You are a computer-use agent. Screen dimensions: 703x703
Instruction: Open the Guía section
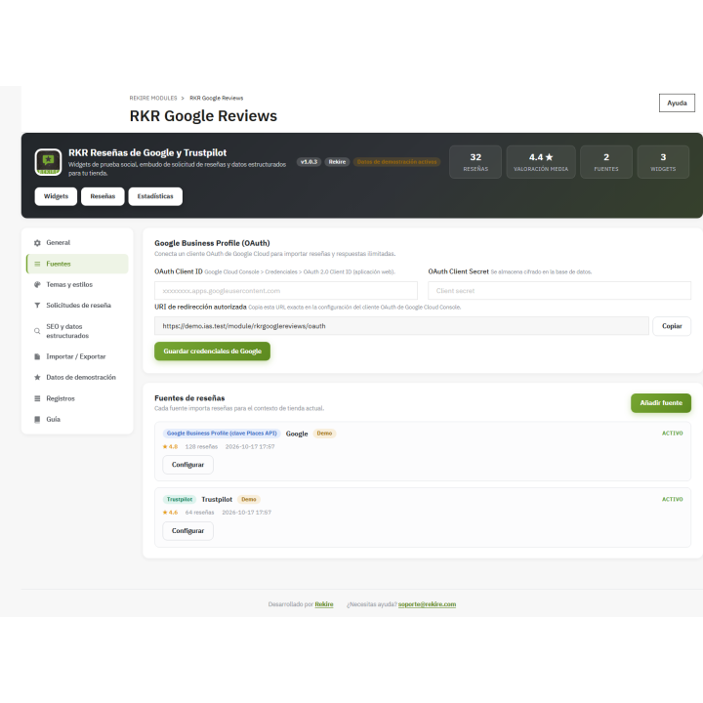pyautogui.click(x=77, y=419)
